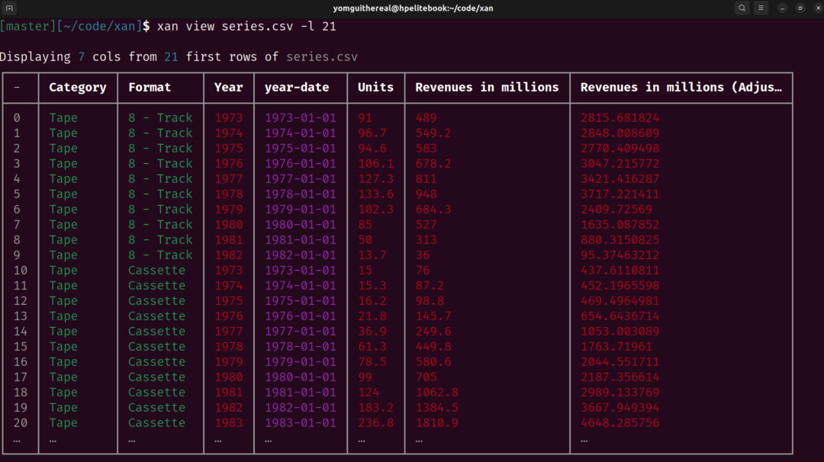Click row index 20 in the table
Image resolution: width=824 pixels, height=462 pixels.
(21, 423)
